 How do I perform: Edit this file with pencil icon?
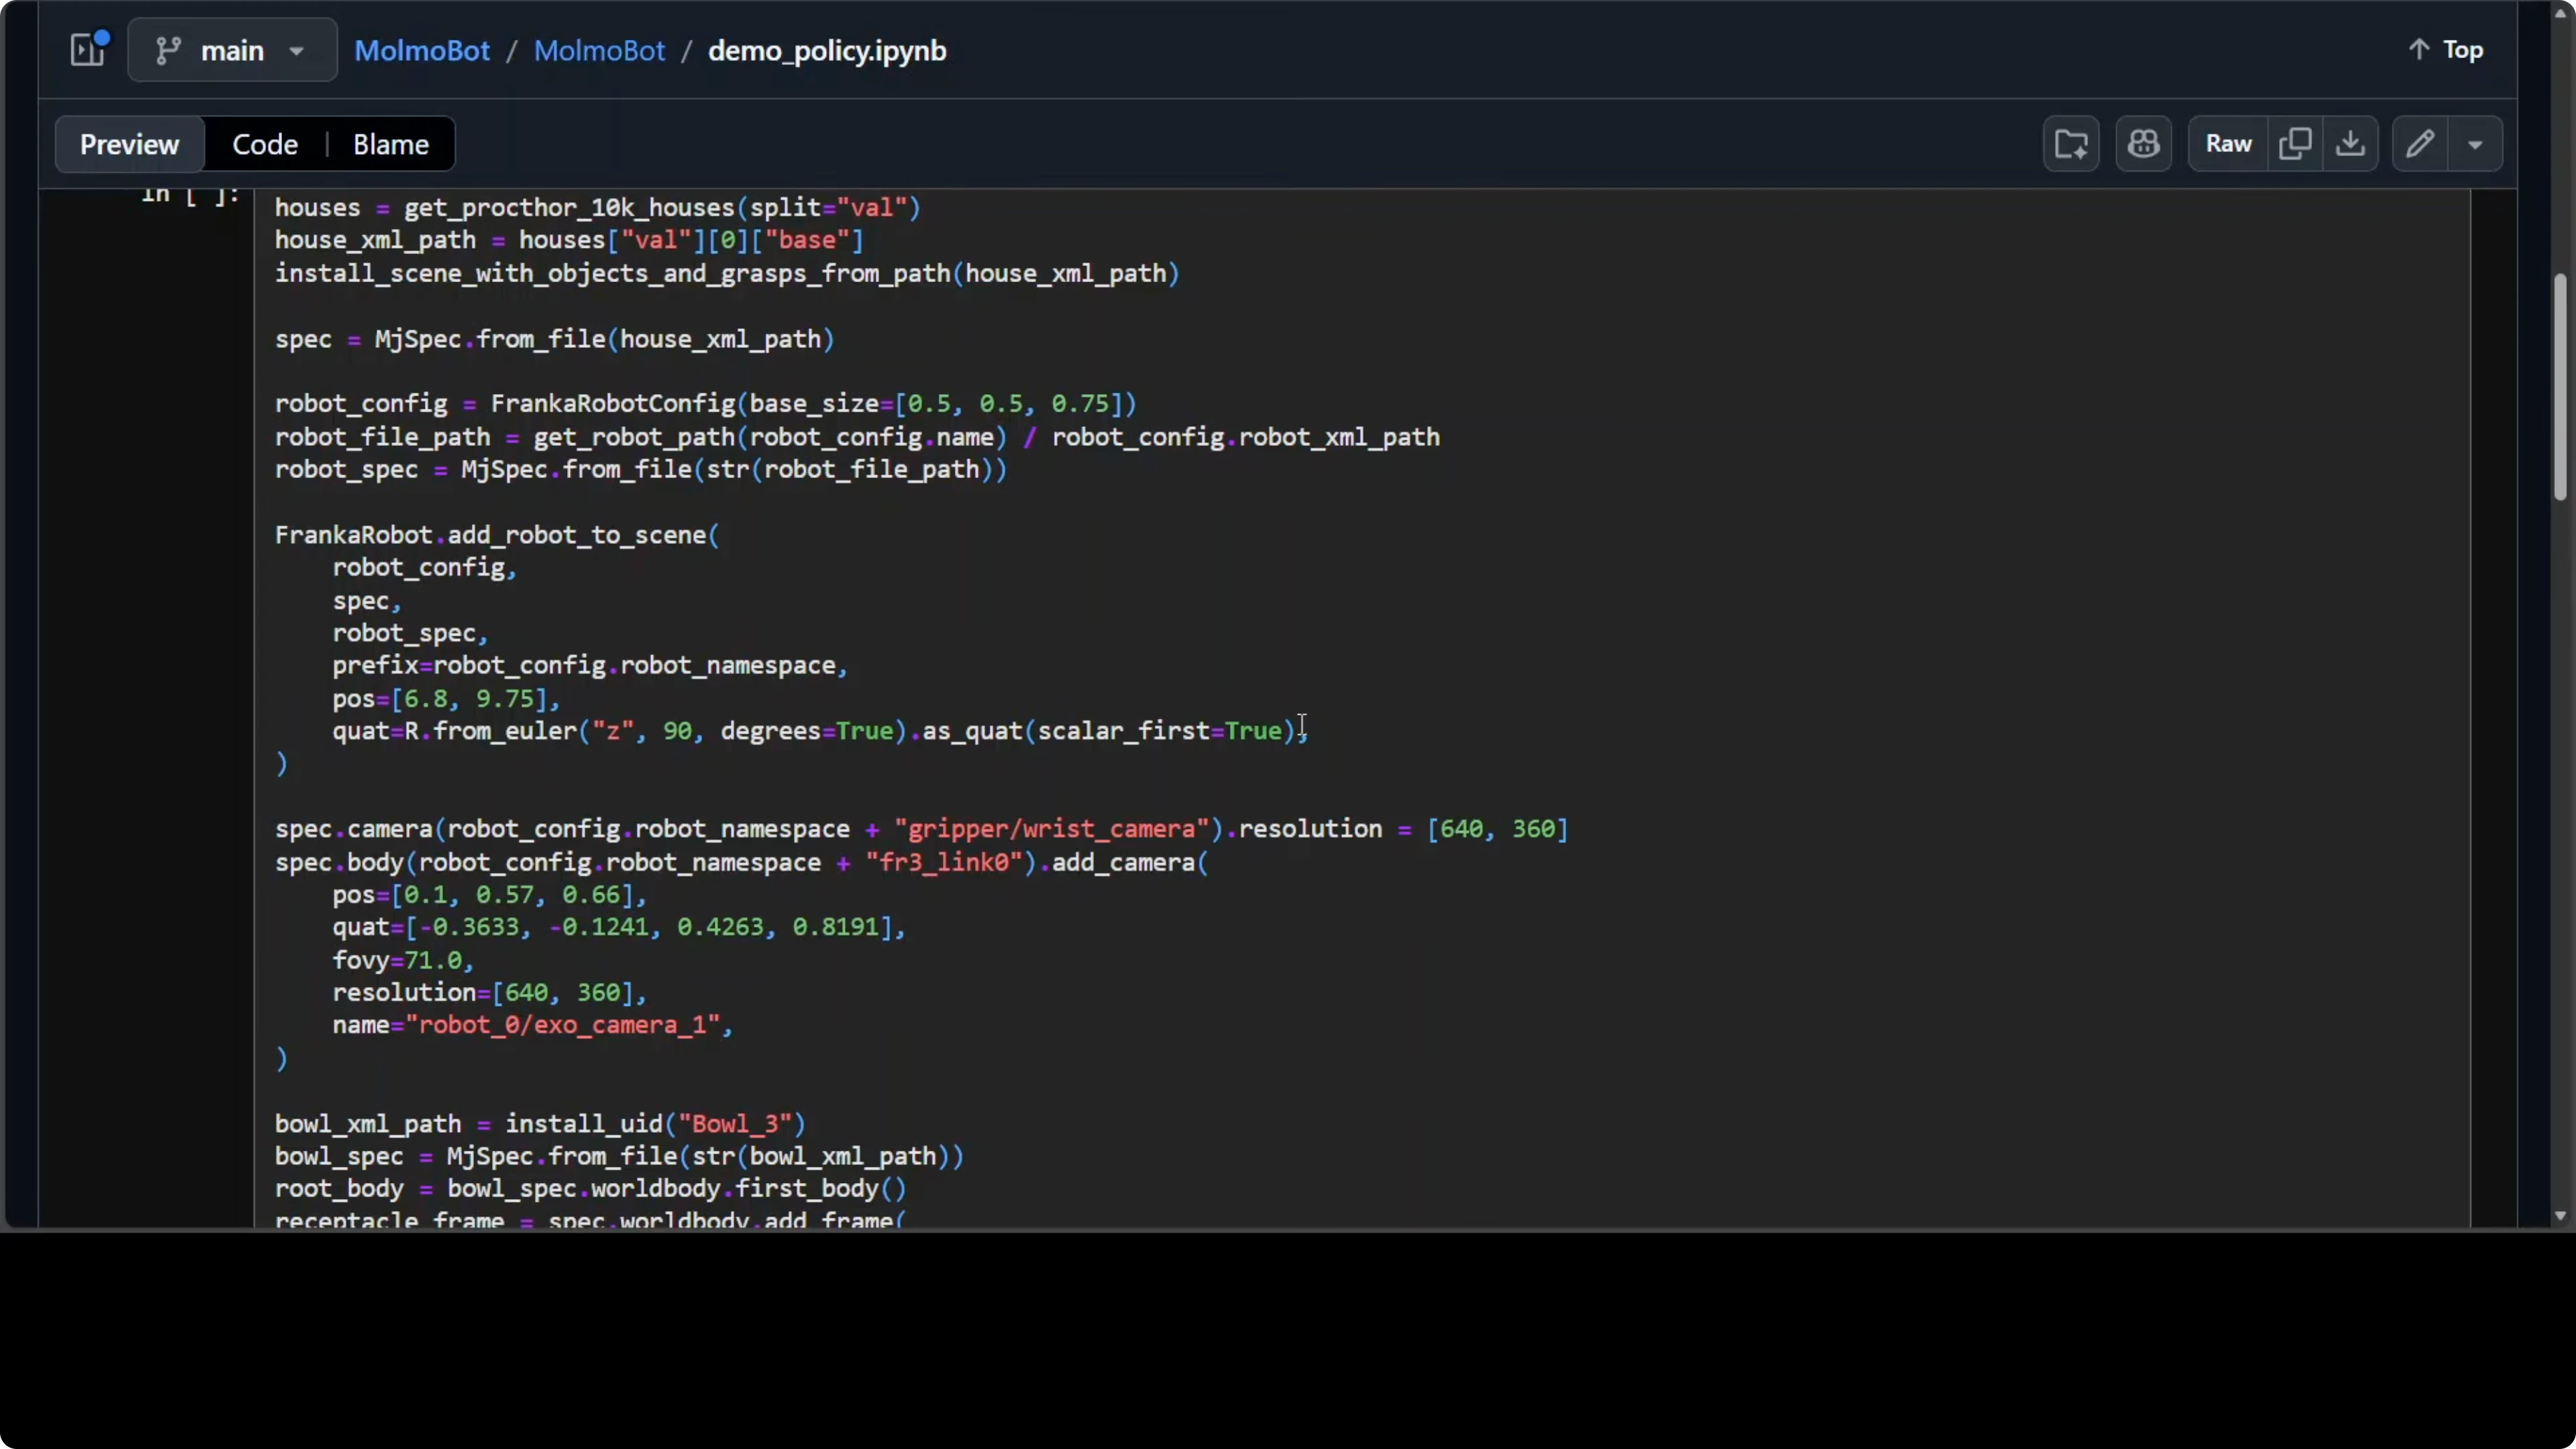(2419, 144)
